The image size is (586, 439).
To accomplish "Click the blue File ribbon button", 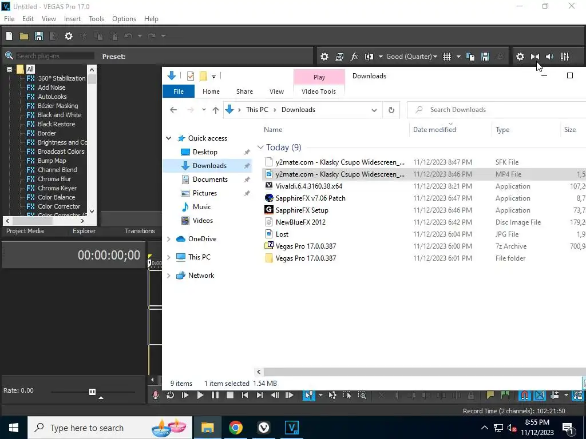I will tap(179, 91).
